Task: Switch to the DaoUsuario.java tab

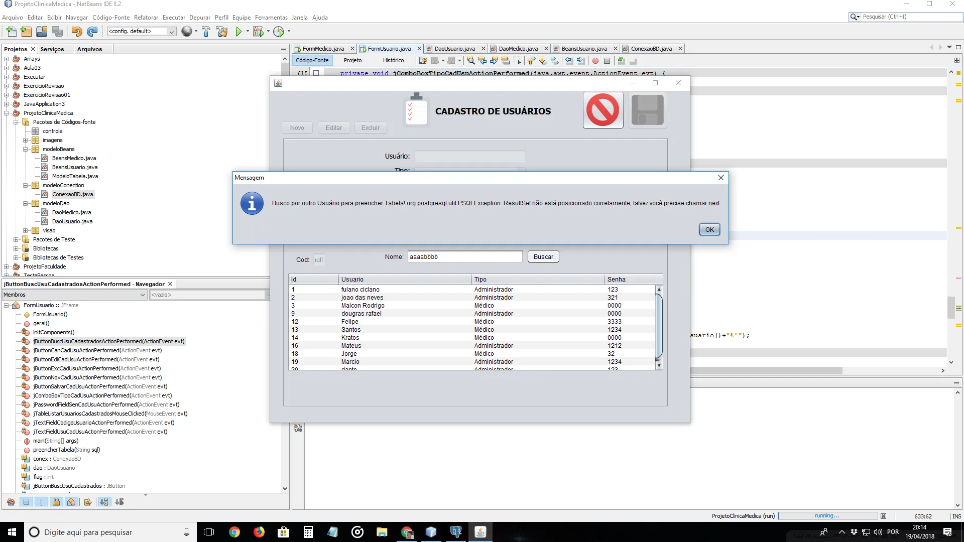Action: pos(454,49)
